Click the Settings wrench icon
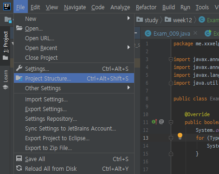This screenshot has width=219, height=174. pyautogui.click(x=19, y=68)
